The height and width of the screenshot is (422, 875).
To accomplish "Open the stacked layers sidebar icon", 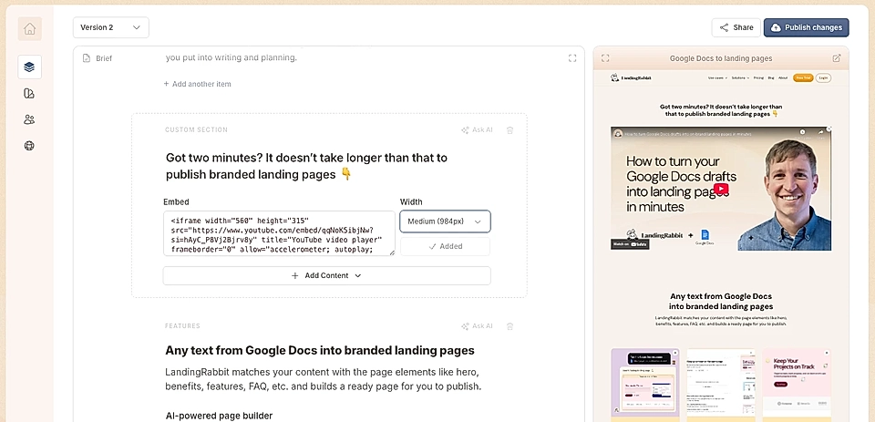I will [x=29, y=67].
